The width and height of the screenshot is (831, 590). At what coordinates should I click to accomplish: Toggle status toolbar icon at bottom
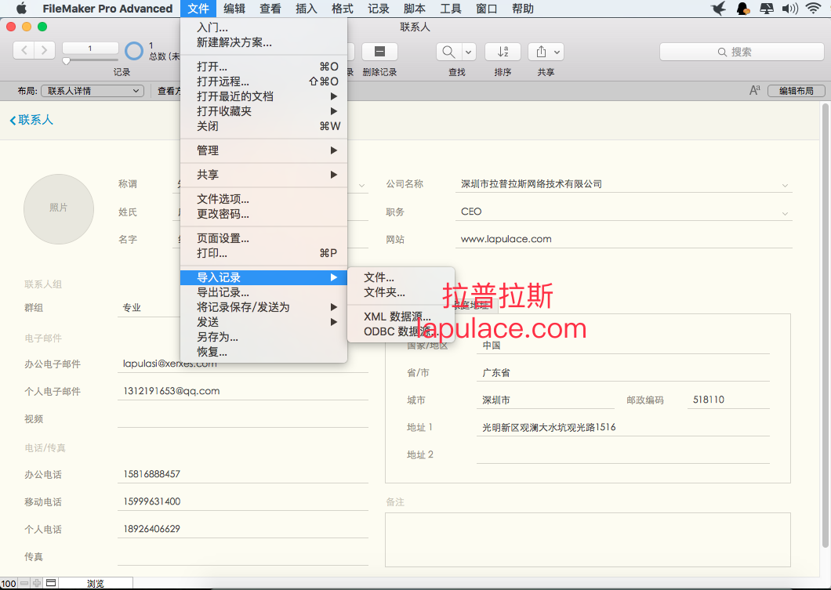51,583
